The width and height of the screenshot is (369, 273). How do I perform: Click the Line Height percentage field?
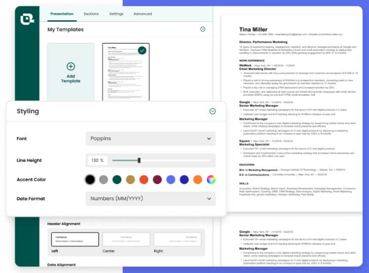click(x=97, y=160)
